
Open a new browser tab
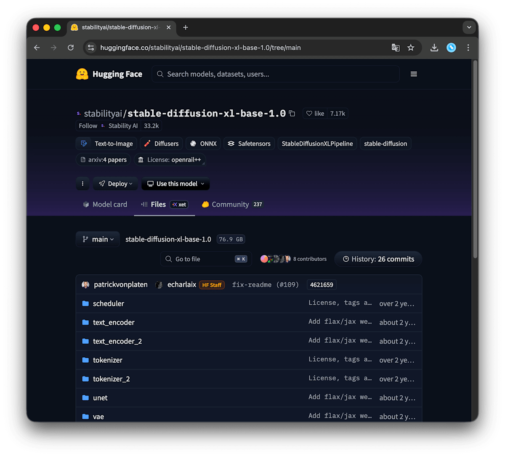pos(186,27)
